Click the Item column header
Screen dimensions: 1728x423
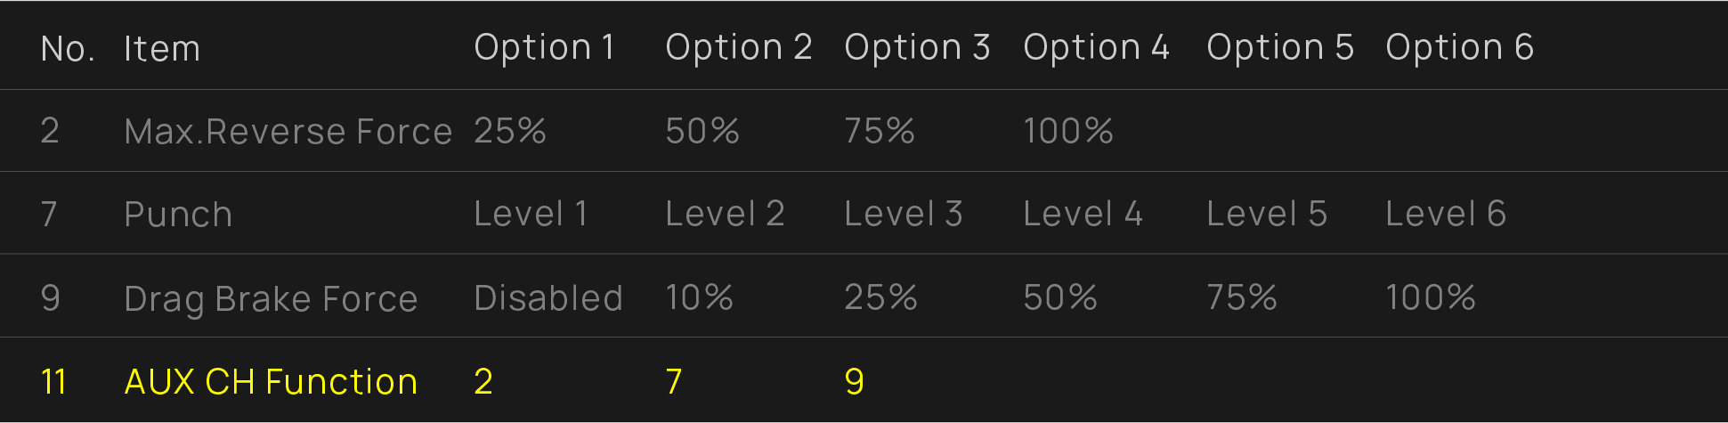[x=161, y=48]
